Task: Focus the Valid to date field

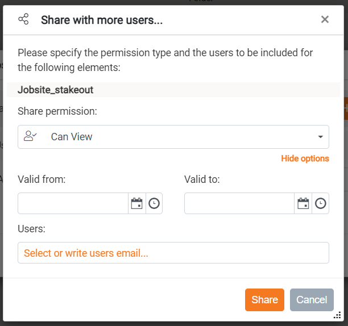Action: click(x=239, y=203)
